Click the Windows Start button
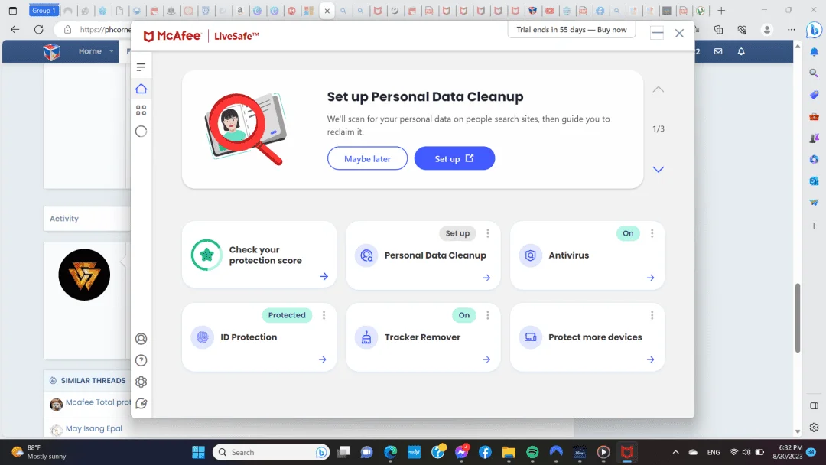This screenshot has width=826, height=465. point(198,452)
